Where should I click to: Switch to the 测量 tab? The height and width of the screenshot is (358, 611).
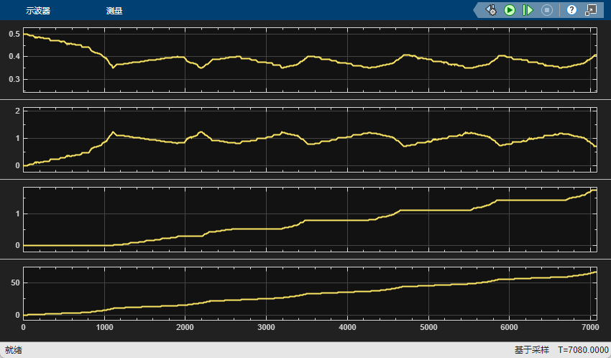[114, 11]
